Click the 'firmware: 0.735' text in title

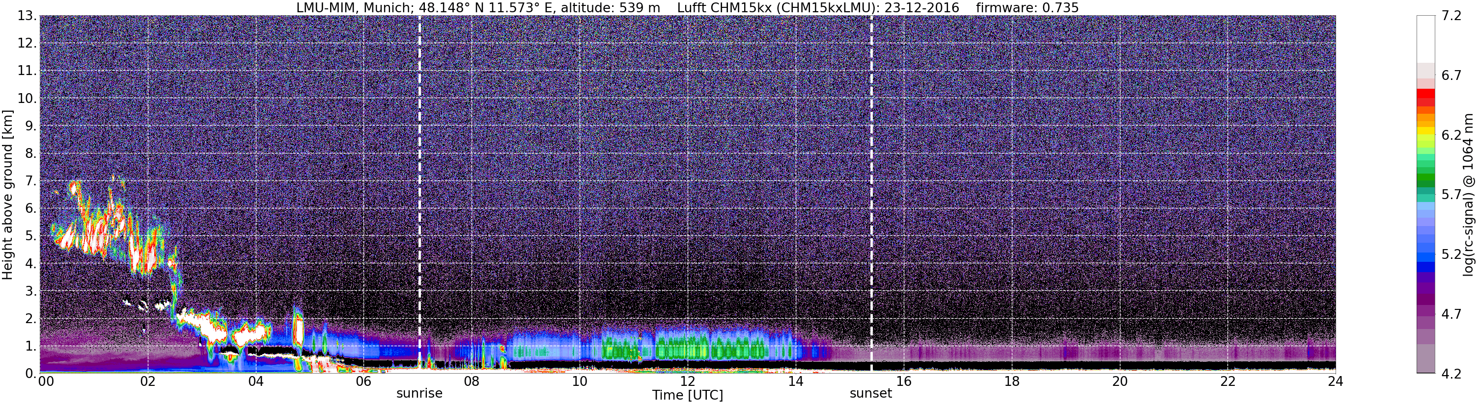(1028, 7)
